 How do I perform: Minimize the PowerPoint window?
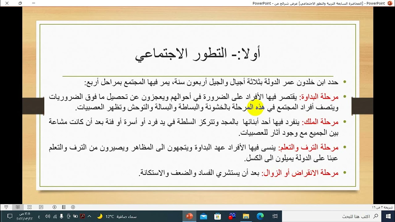34,3
